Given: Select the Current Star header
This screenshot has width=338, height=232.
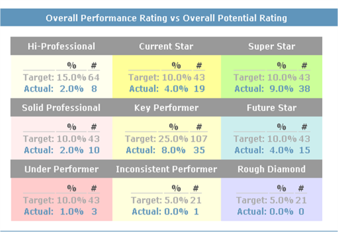Looking at the screenshot, I should (166, 46).
